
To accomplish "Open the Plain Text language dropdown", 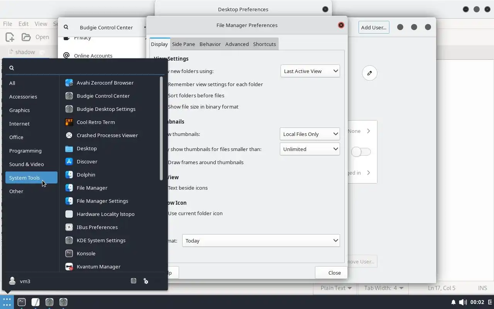I will [x=336, y=288].
